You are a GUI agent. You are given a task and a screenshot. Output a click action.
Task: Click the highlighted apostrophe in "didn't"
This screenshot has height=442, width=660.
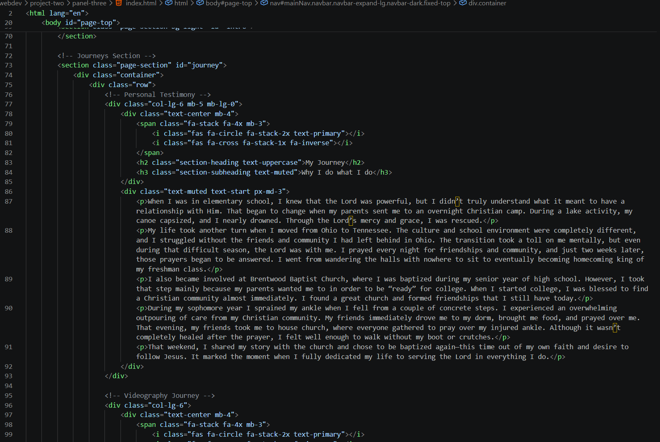coord(457,202)
